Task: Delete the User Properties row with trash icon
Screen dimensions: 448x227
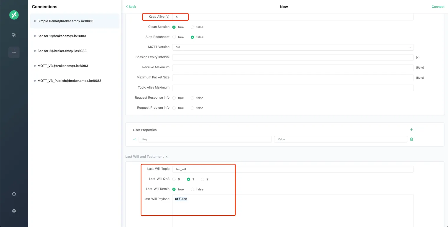Action: point(411,139)
